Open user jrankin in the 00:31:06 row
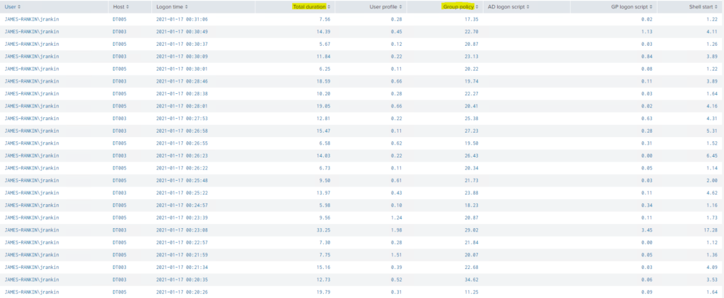The image size is (724, 298). (32, 19)
